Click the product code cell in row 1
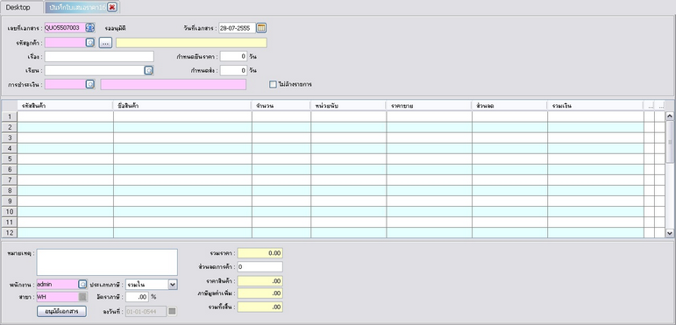 click(x=65, y=117)
